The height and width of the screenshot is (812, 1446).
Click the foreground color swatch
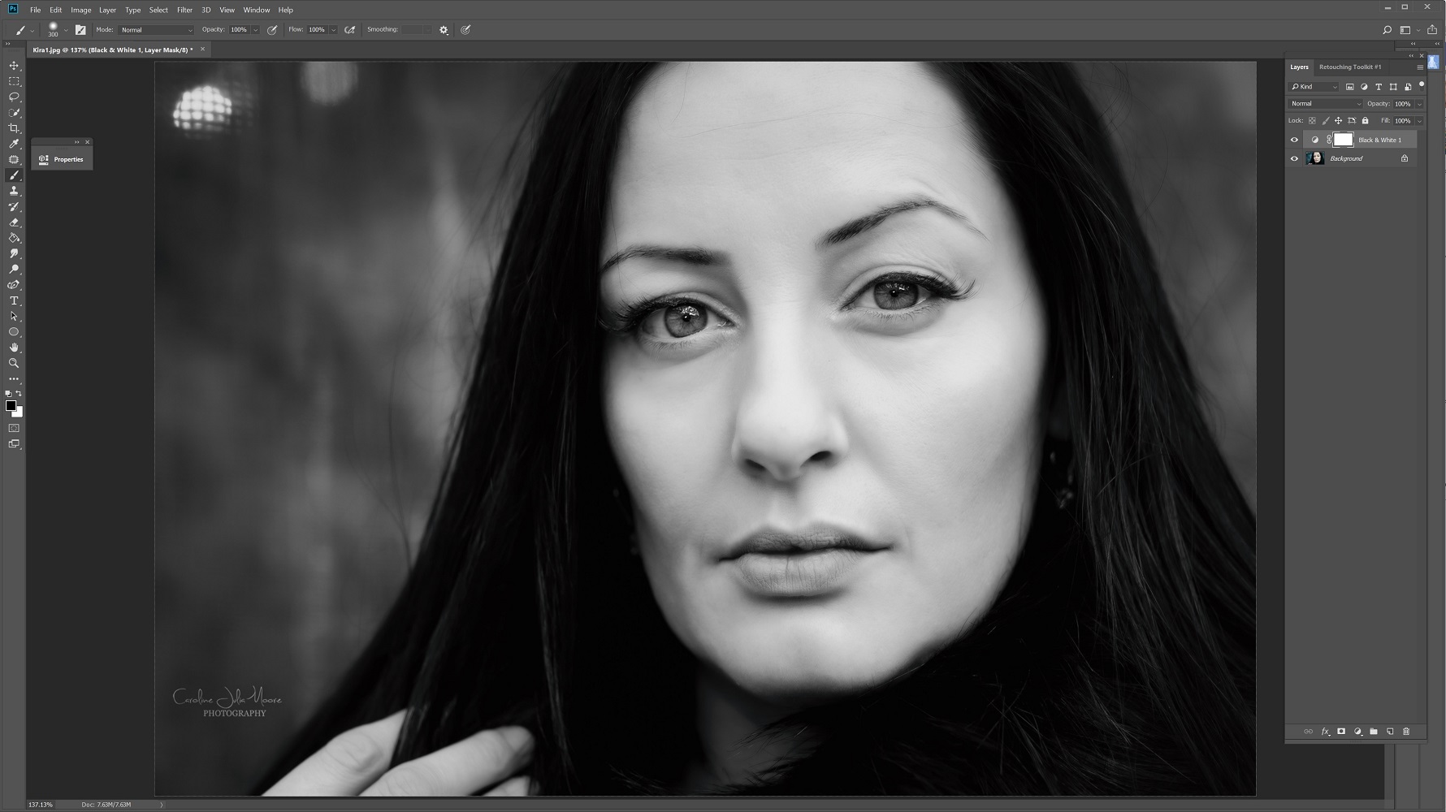(x=11, y=405)
